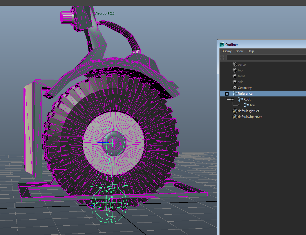This screenshot has width=306, height=235.
Task: Click the filter icon beside the Outliner search field
Action: 222,58
